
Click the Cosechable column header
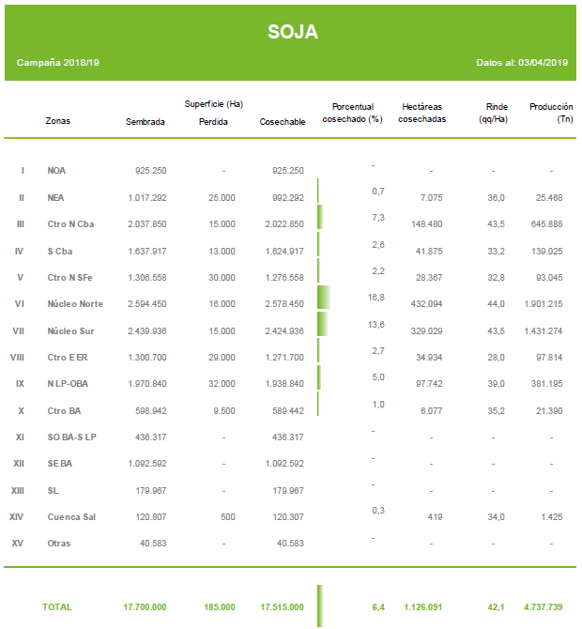coord(282,122)
